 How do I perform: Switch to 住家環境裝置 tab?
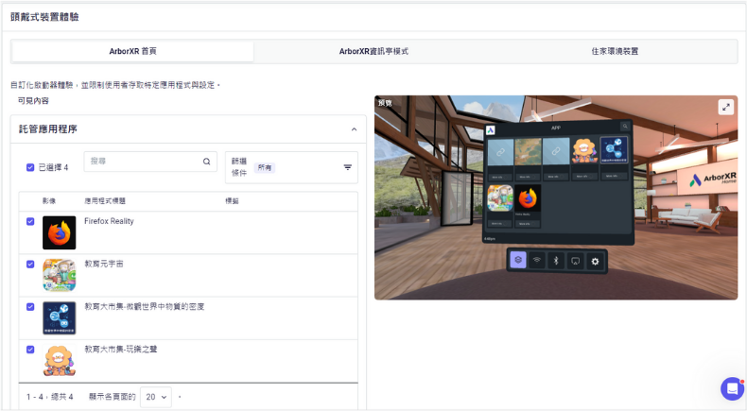[608, 51]
